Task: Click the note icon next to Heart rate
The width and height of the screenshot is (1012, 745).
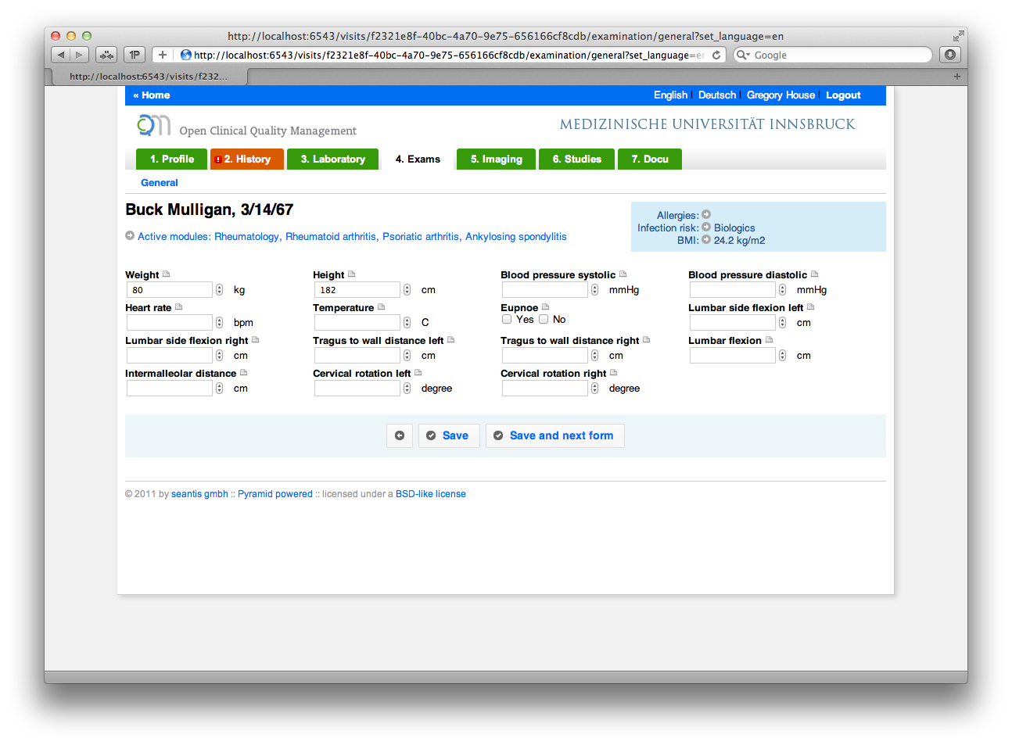Action: 178,307
